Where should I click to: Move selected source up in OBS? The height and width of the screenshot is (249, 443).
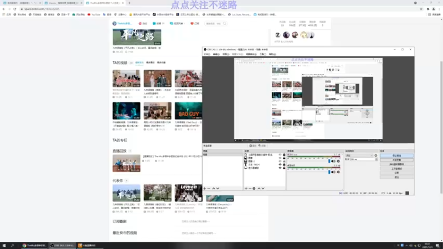point(259,188)
